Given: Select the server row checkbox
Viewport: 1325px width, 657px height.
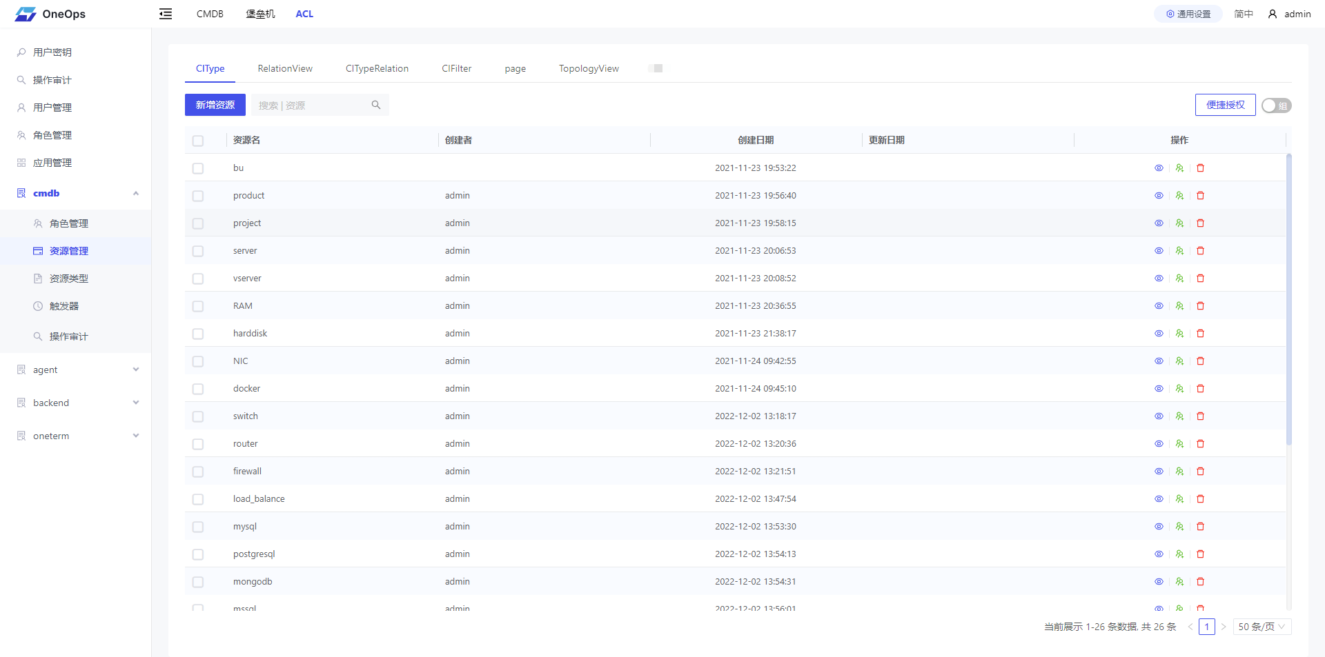Looking at the screenshot, I should click(x=198, y=251).
